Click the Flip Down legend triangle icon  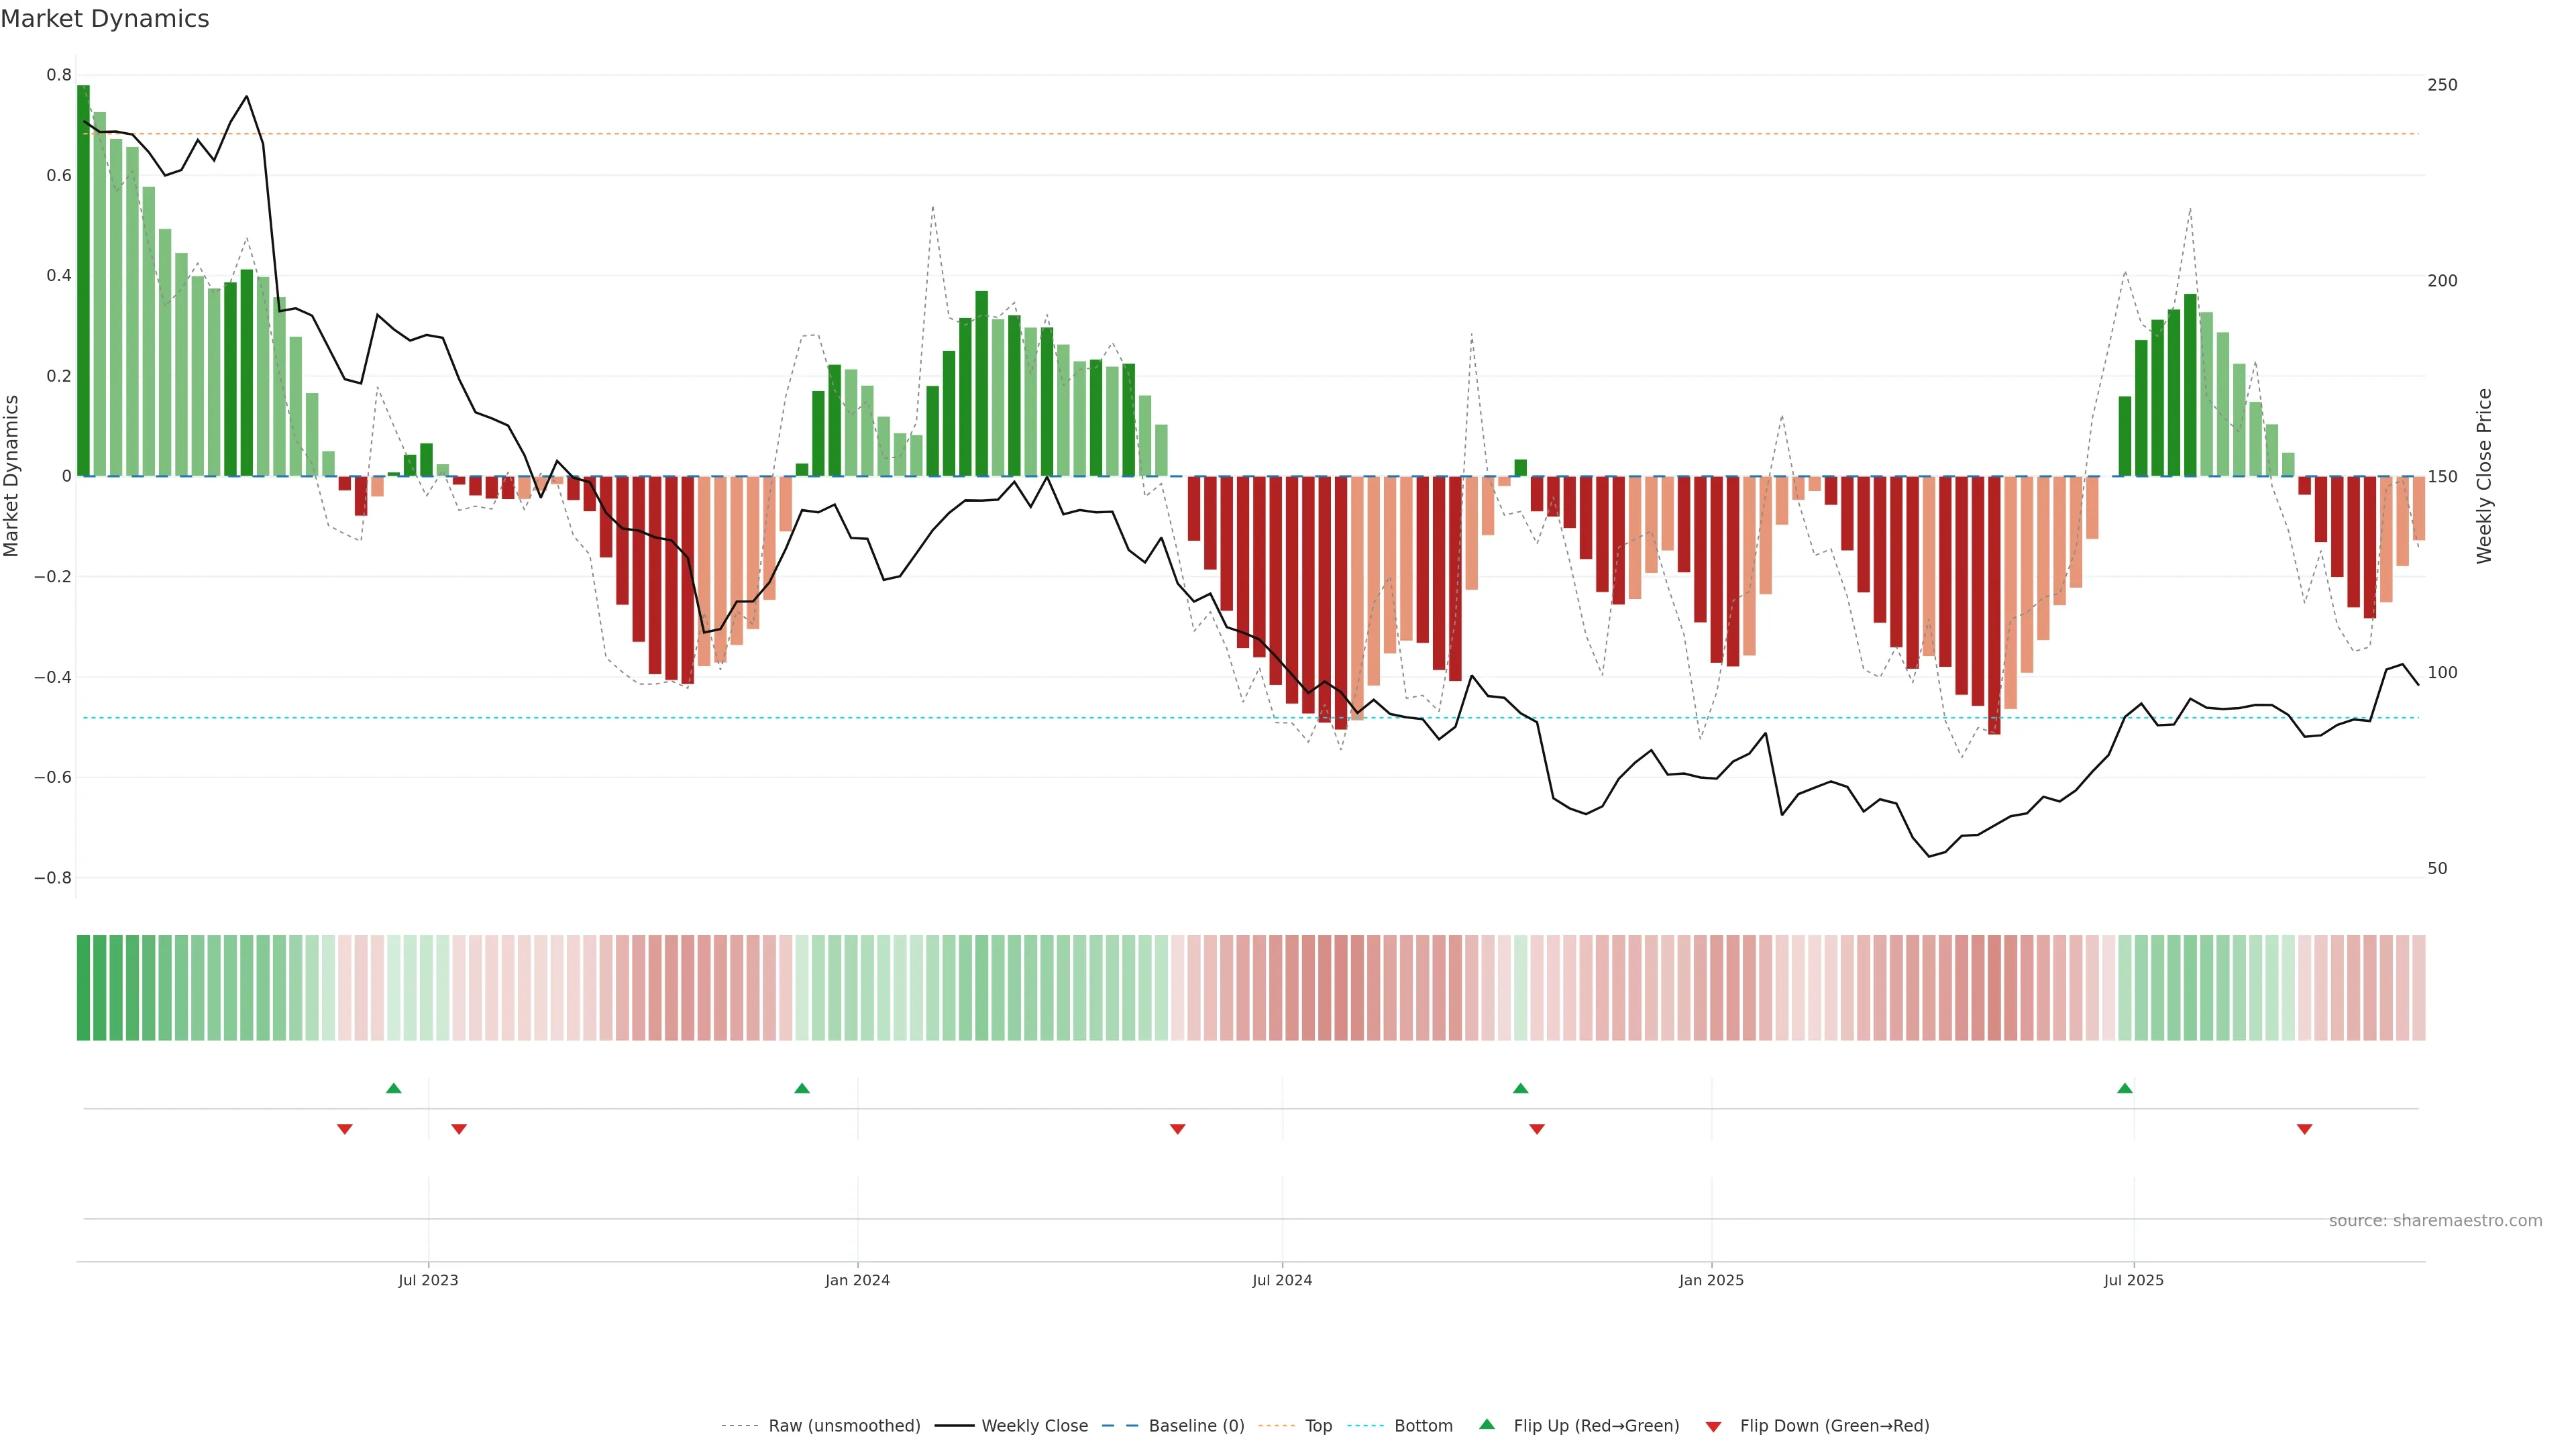pos(1713,1427)
